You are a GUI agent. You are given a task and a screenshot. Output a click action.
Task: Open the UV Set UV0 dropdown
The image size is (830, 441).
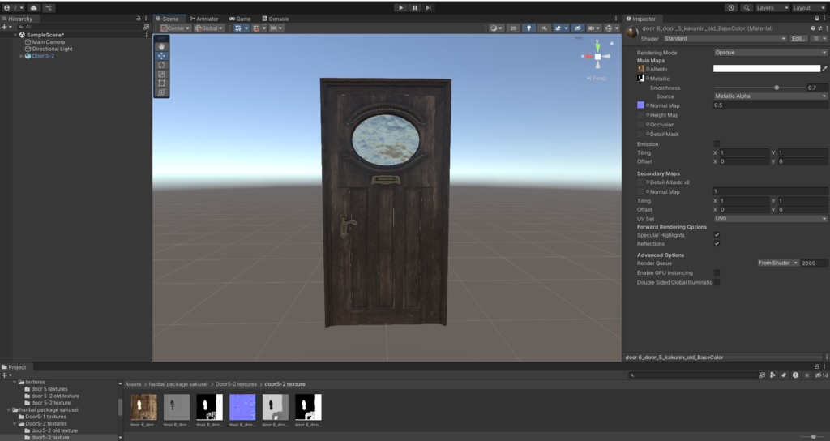[x=770, y=219]
